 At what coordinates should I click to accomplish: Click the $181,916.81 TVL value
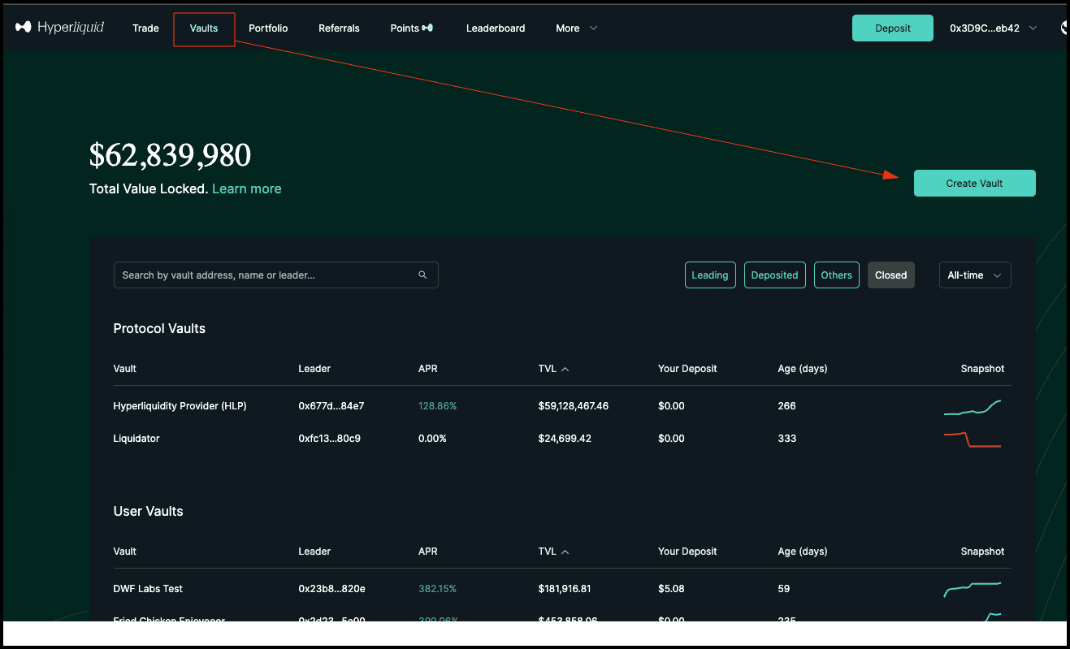565,589
